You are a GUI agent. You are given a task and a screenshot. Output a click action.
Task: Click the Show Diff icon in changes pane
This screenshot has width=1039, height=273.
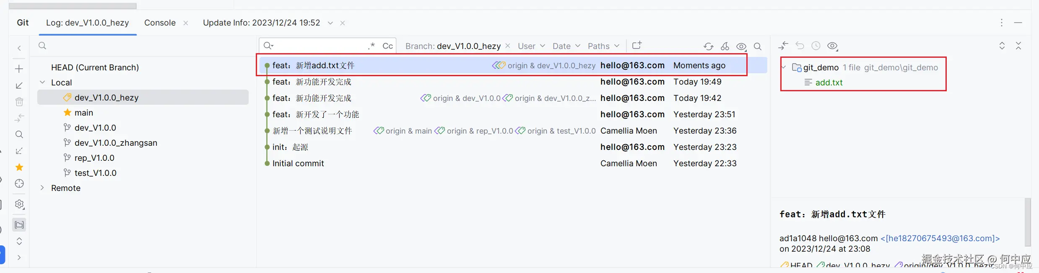coord(783,46)
